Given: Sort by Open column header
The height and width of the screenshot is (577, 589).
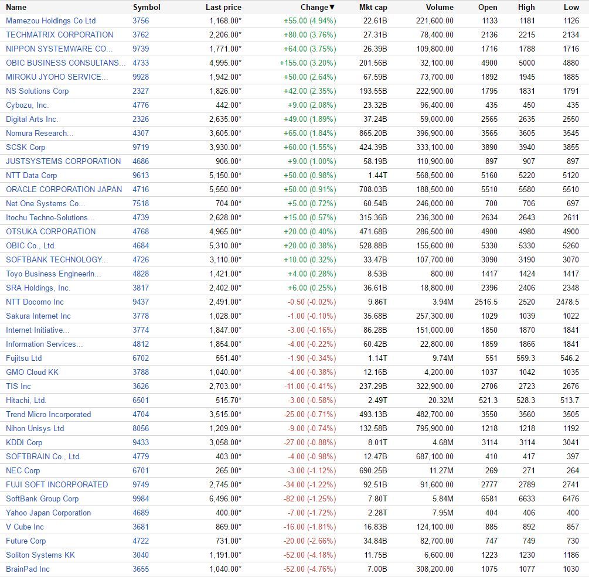Looking at the screenshot, I should (x=488, y=7).
